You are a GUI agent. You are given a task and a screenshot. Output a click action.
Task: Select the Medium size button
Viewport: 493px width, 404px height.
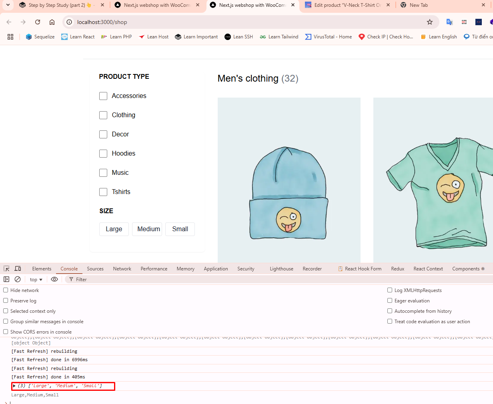click(148, 229)
